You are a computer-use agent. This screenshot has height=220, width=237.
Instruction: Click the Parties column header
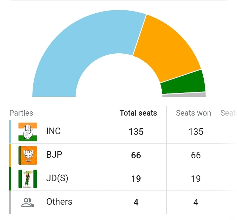click(21, 113)
